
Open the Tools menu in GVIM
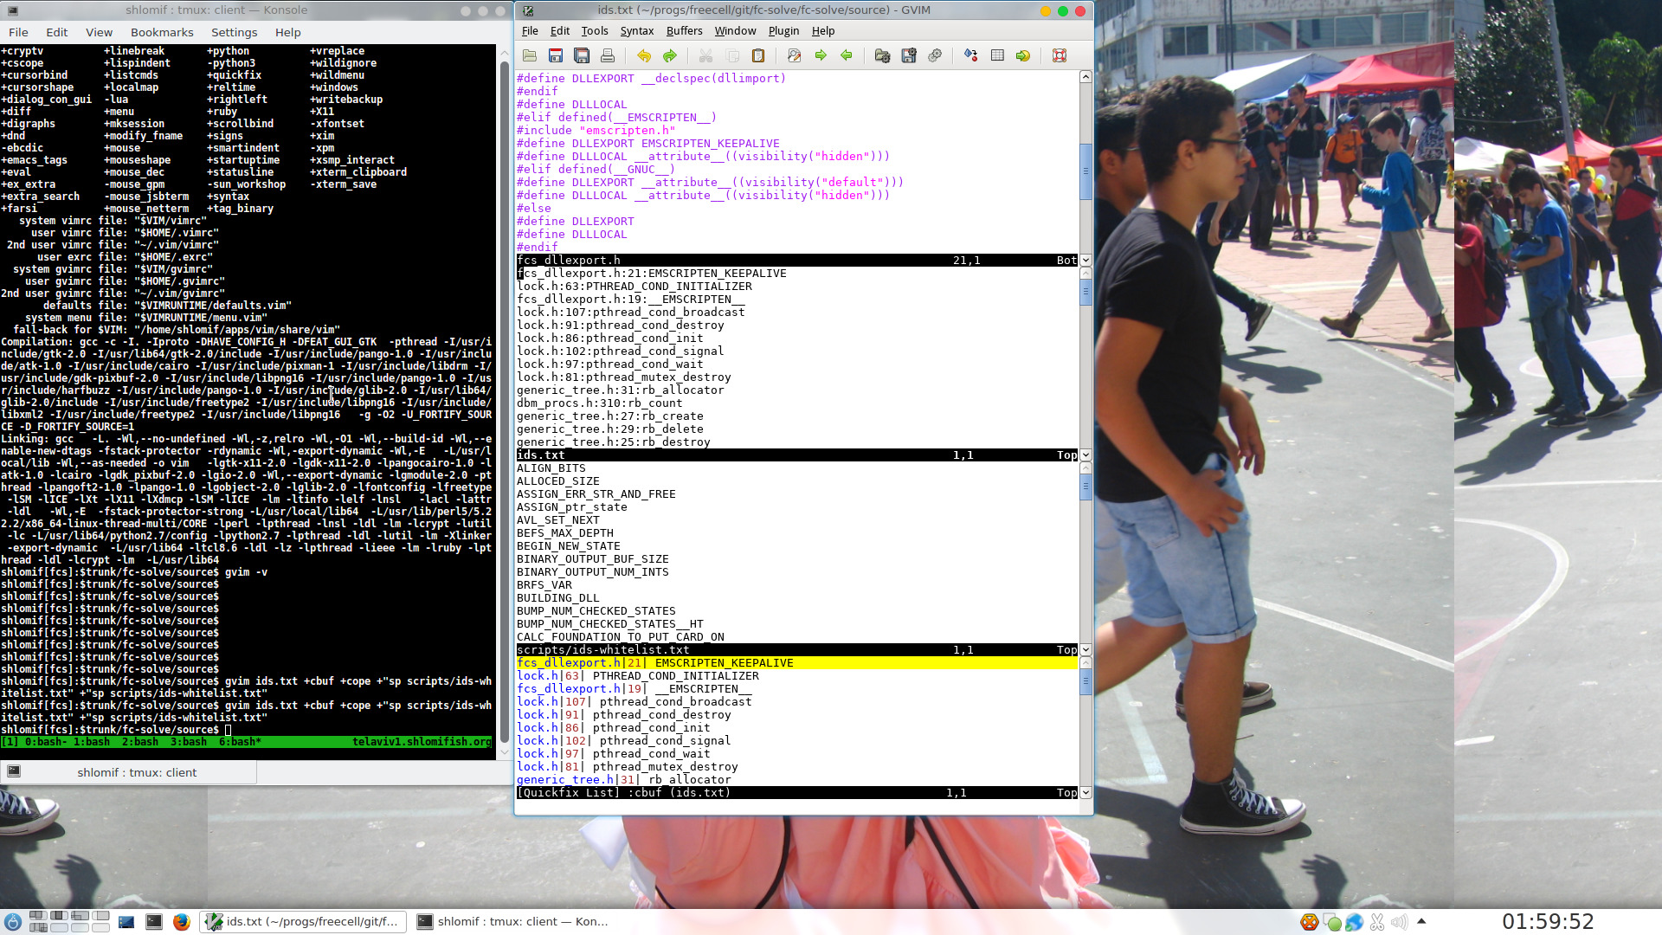[595, 31]
